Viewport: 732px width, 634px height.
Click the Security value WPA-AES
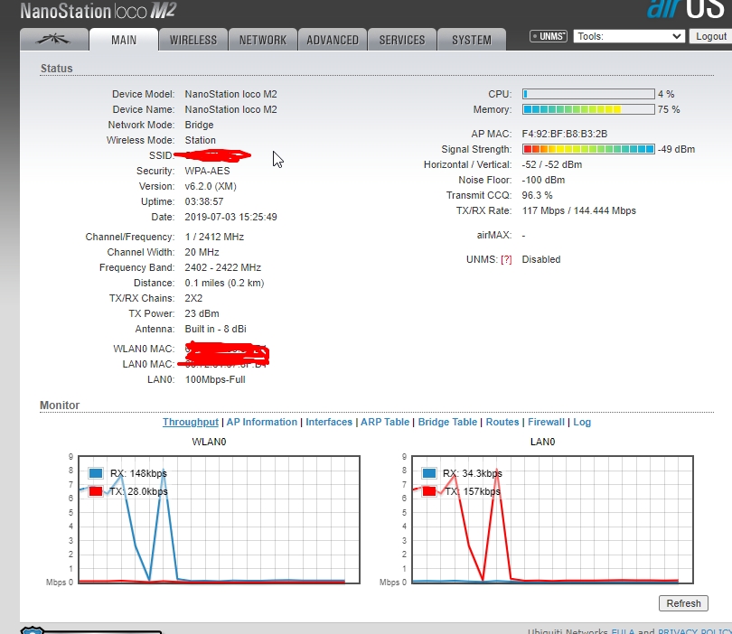[x=207, y=171]
